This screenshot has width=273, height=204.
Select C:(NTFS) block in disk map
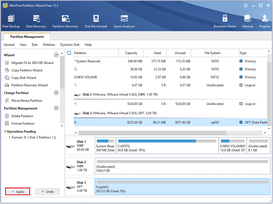167,146
